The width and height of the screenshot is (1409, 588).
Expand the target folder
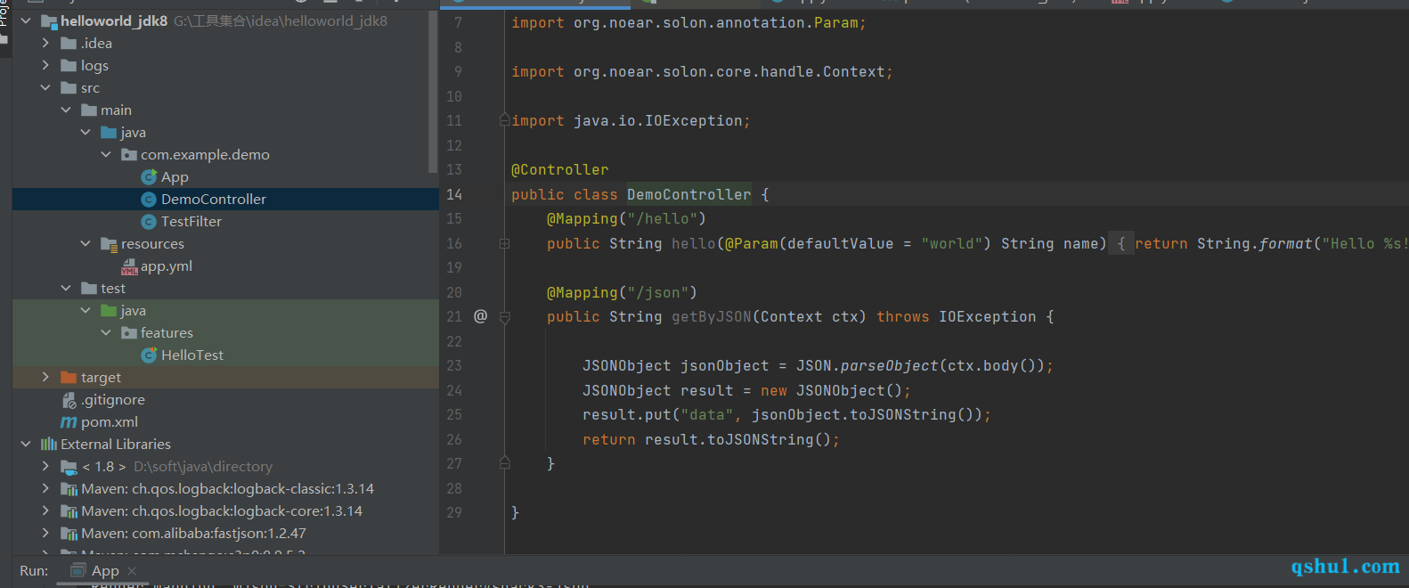pyautogui.click(x=45, y=377)
